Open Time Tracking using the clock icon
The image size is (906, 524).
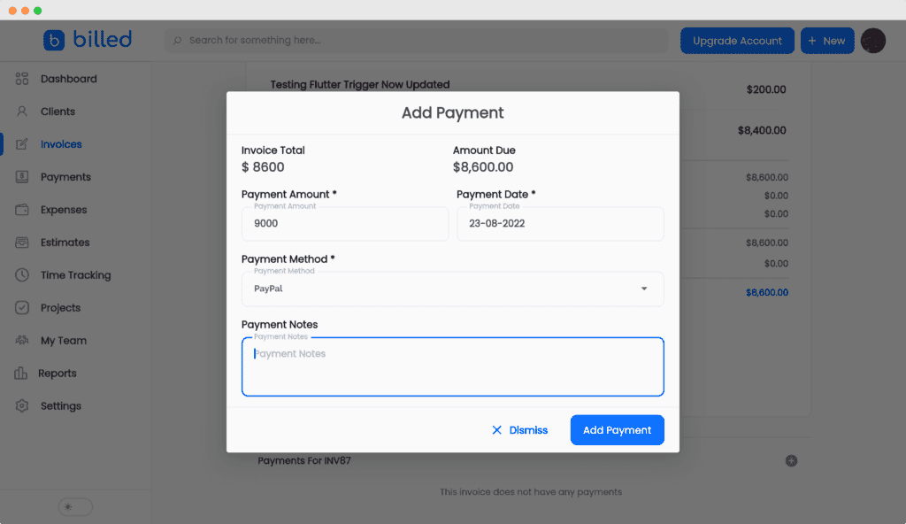click(21, 274)
